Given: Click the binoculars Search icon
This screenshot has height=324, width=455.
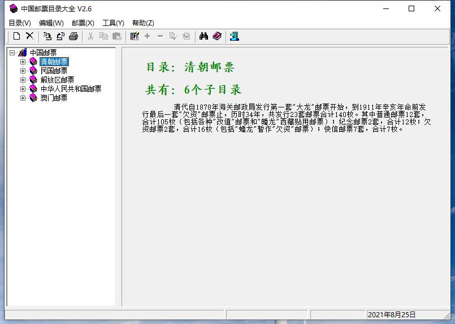Looking at the screenshot, I should (203, 36).
